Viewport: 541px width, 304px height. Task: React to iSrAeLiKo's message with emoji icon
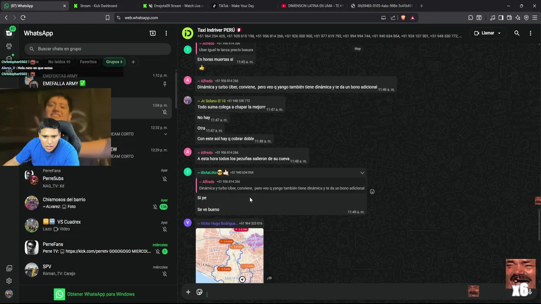[372, 191]
